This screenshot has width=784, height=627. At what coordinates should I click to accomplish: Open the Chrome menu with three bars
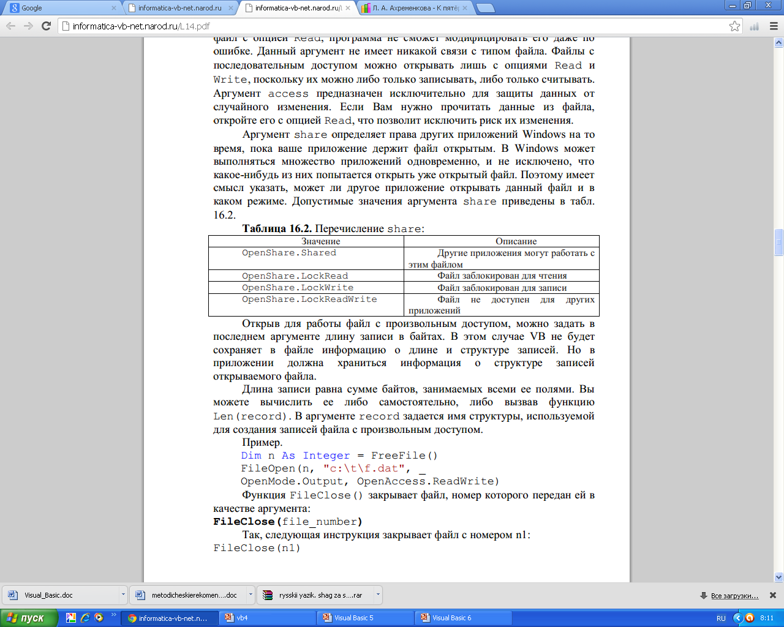[x=773, y=26]
